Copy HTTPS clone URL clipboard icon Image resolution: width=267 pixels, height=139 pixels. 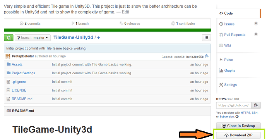256,105
